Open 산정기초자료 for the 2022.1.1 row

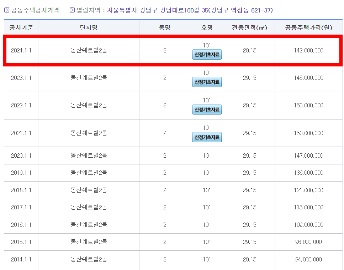(x=207, y=109)
